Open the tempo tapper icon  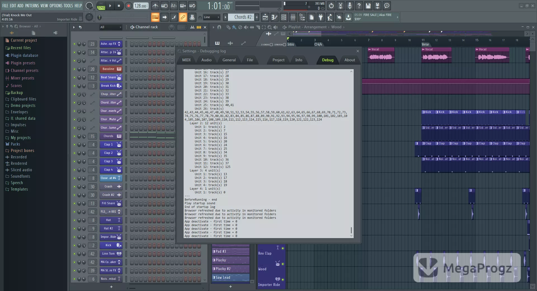(x=330, y=17)
